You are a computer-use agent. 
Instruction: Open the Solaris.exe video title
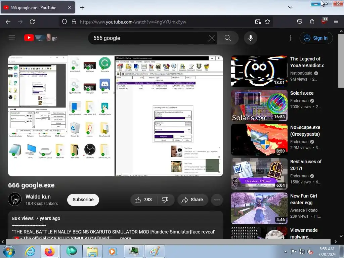[x=302, y=93]
